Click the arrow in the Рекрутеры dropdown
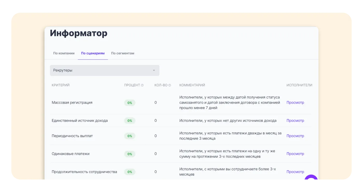 (154, 70)
